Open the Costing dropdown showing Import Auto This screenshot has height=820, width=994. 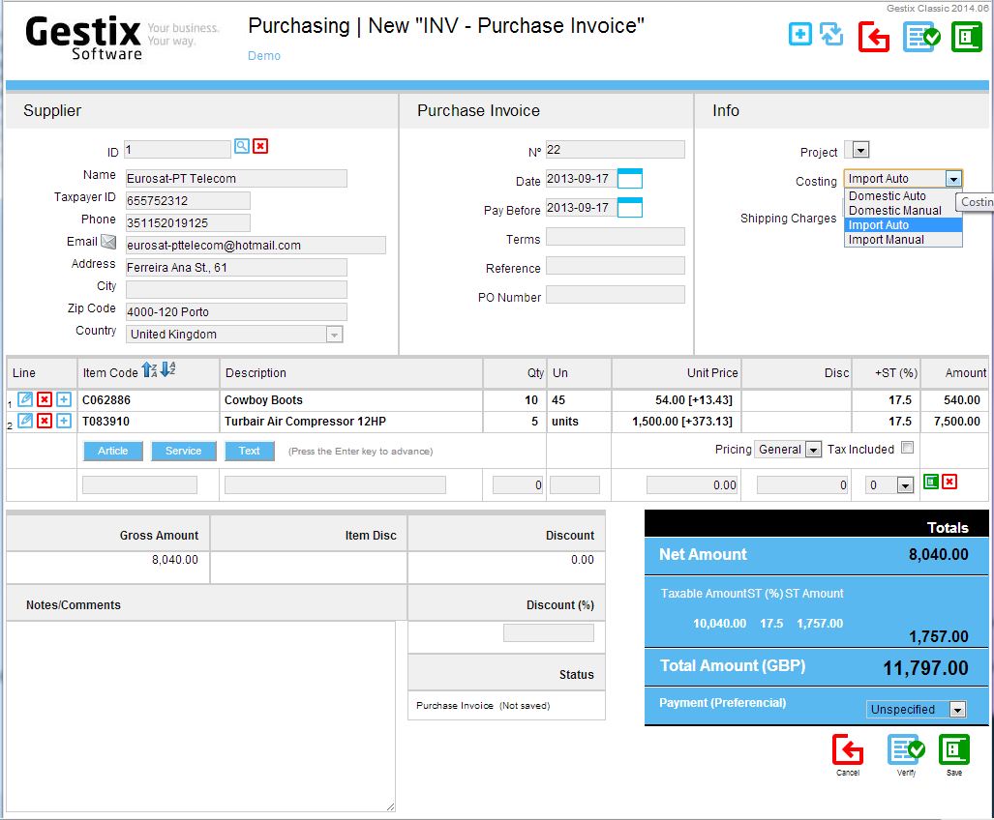(x=903, y=179)
